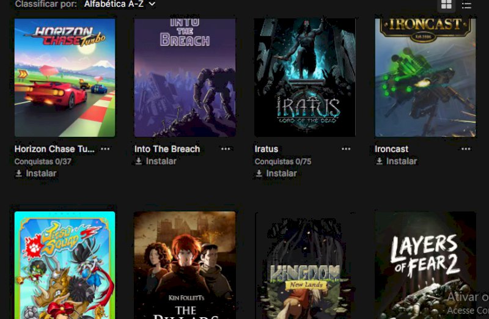The image size is (489, 319).
Task: Open the Jitsu Squad cover art
Action: (x=65, y=265)
